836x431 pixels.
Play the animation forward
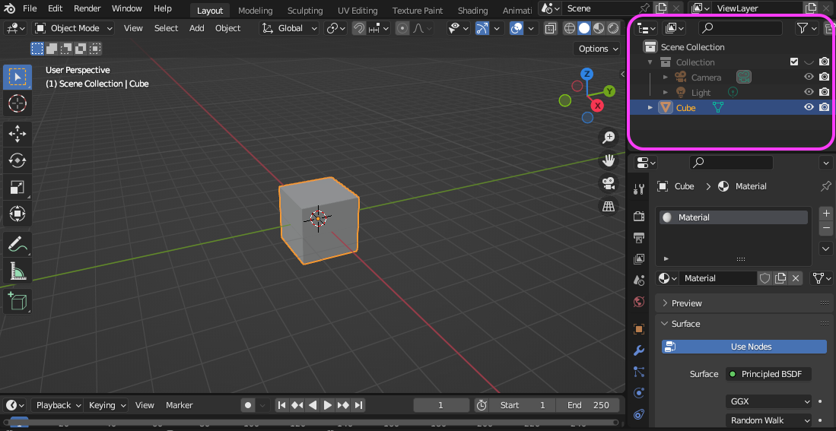327,405
